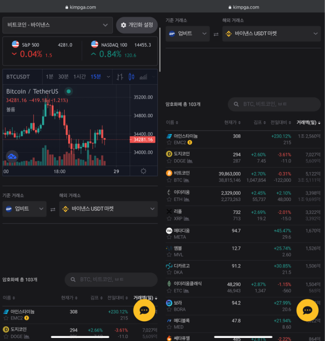The image size is (325, 341).
Task: Click EMC2 warning icon in left list
Action: click(26, 318)
